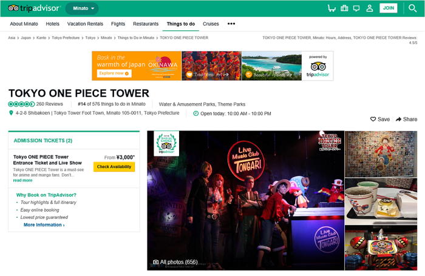This screenshot has height=276, width=425.
Task: Click the Tokyo breadcrumb
Action: coord(90,38)
